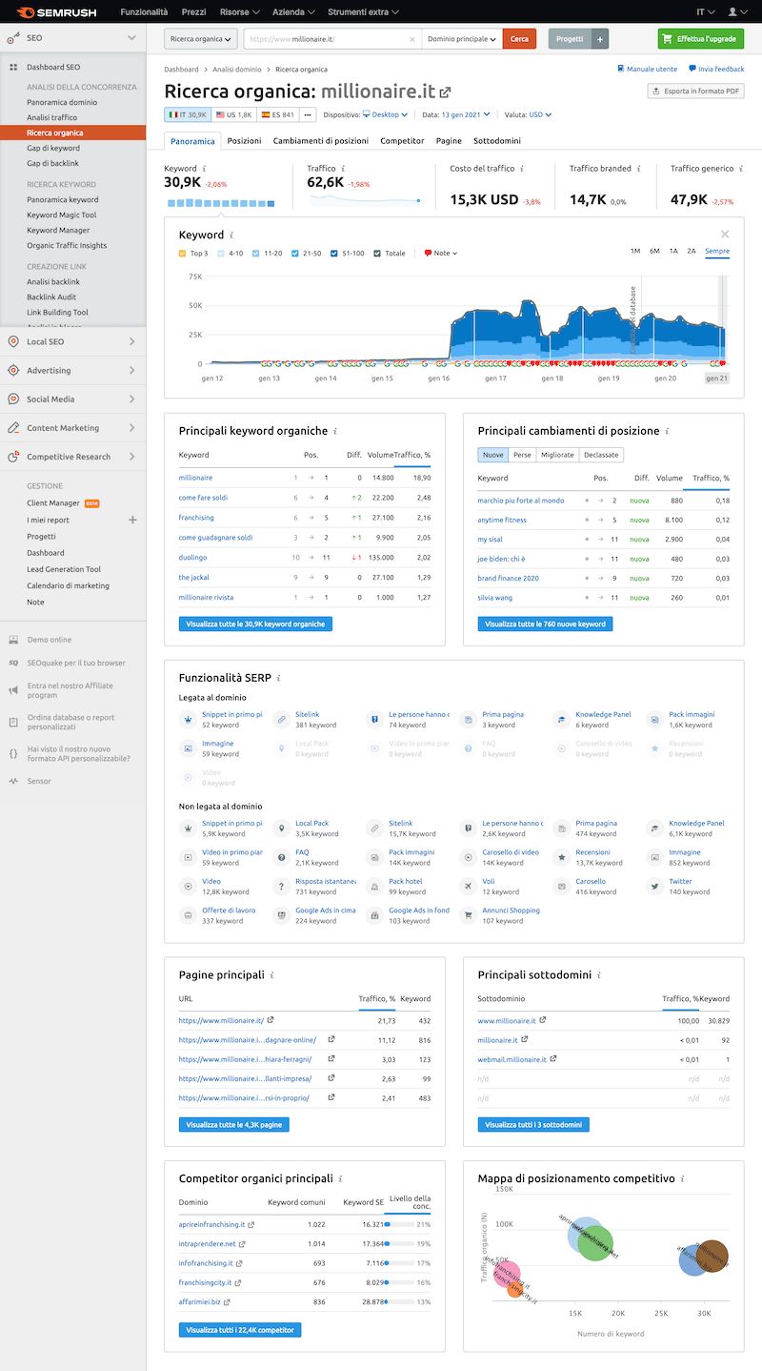
Task: Switch to the Sottodomini tab
Action: pyautogui.click(x=497, y=140)
